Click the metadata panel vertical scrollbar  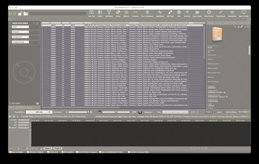pos(249,50)
